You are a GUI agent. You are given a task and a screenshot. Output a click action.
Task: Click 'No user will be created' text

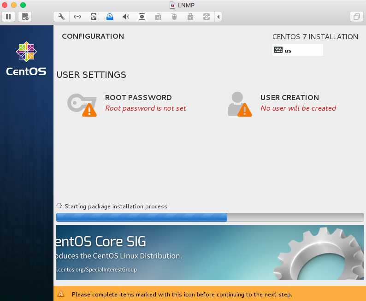point(298,108)
